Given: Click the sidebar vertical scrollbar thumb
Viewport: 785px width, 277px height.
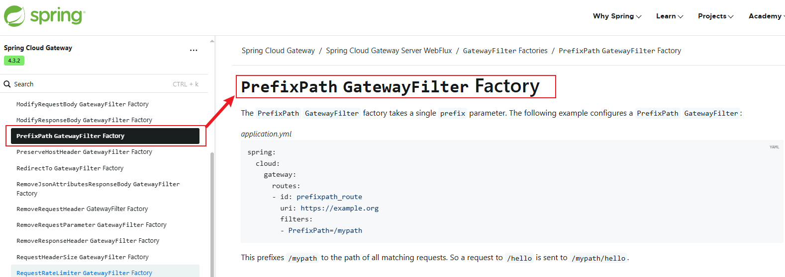Looking at the screenshot, I should [212, 213].
